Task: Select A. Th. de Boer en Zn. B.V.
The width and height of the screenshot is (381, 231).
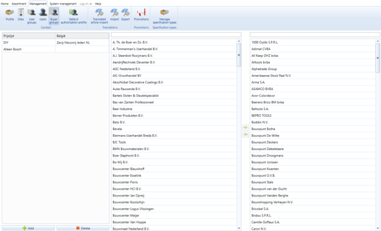Action: [174, 42]
